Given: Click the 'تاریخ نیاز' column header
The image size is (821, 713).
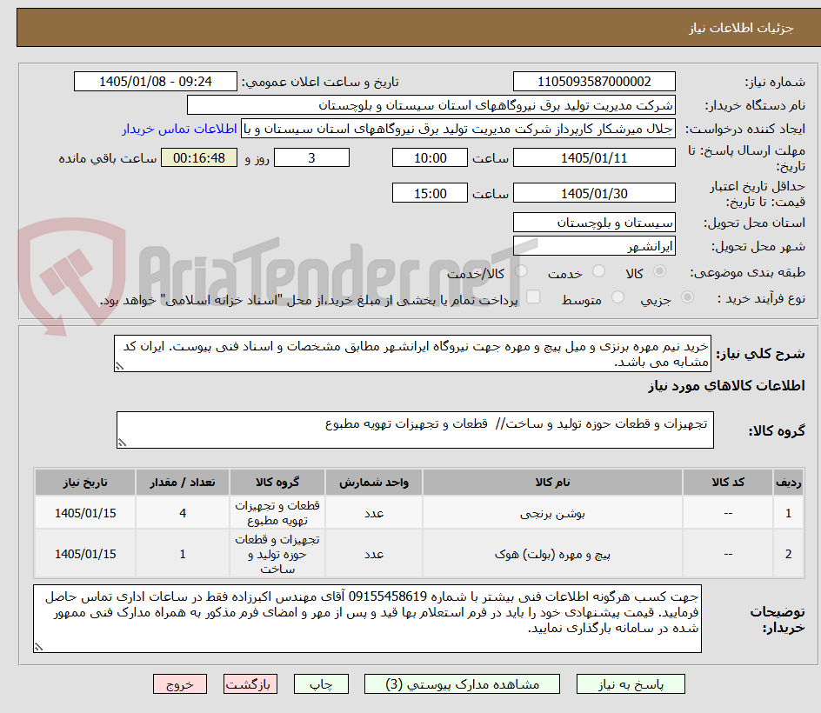Looking at the screenshot, I should (x=85, y=482).
